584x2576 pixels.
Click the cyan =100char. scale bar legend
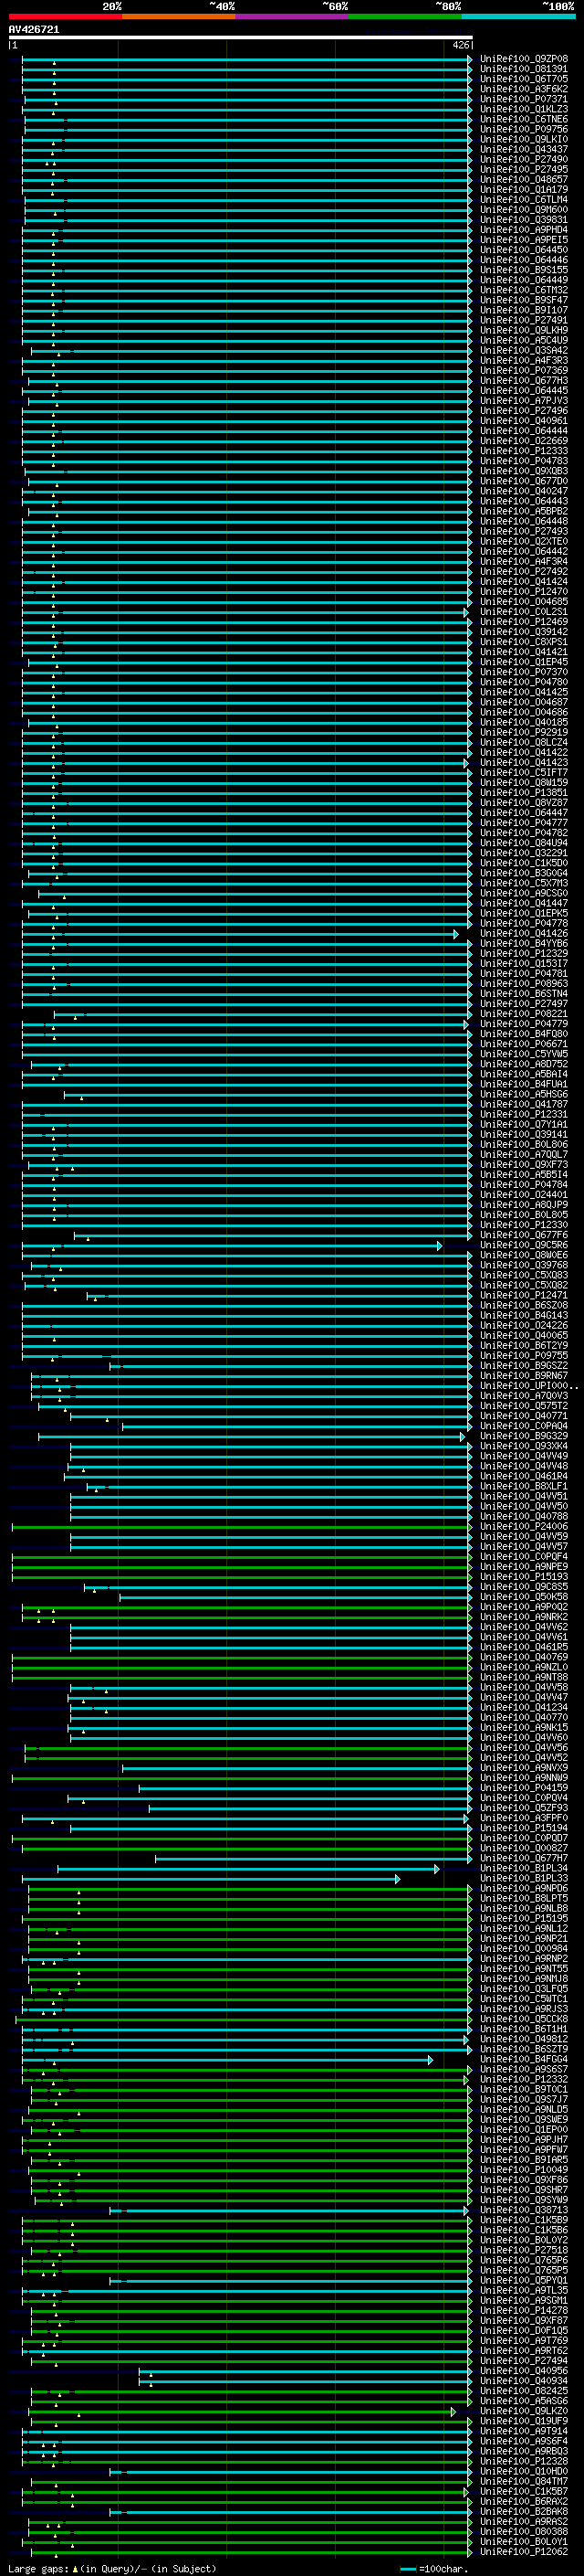click(x=434, y=2569)
